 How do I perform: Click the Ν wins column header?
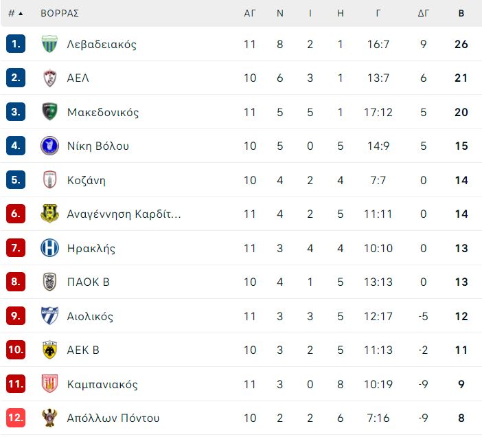coord(279,13)
